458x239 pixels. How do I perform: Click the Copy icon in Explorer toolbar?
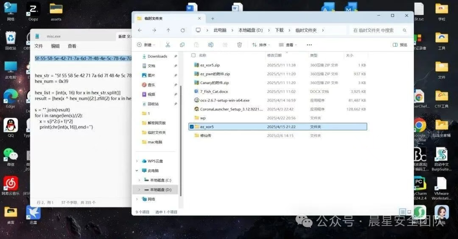[x=182, y=45]
